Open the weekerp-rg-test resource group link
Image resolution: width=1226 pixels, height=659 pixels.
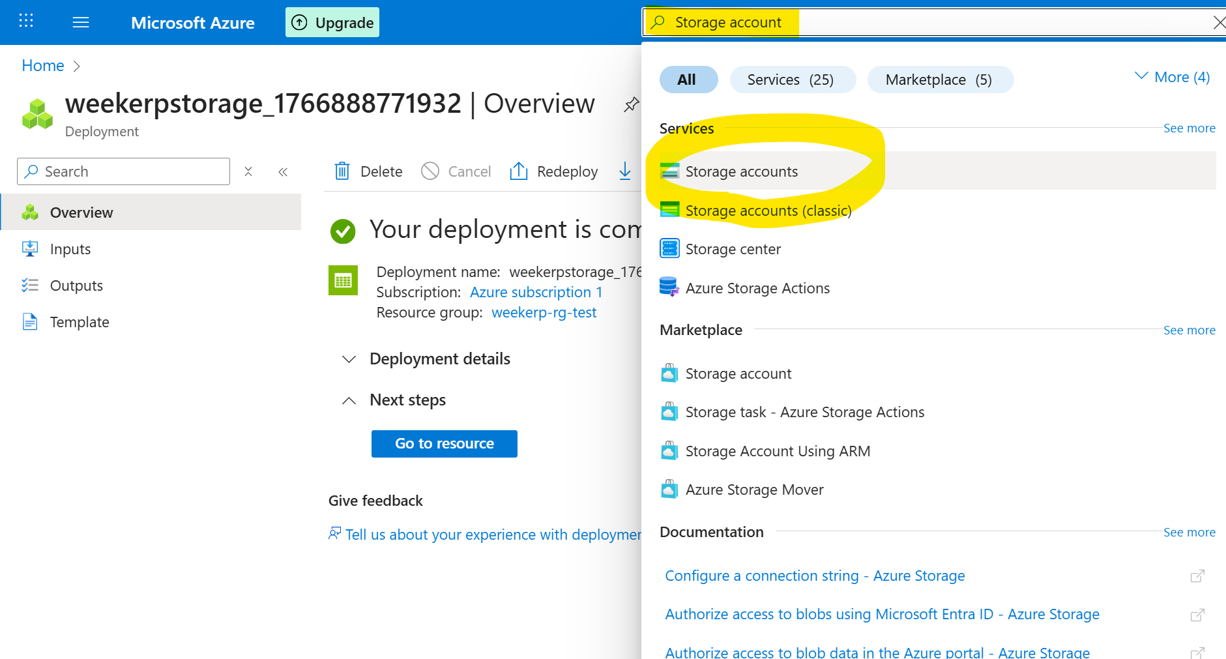coord(544,312)
